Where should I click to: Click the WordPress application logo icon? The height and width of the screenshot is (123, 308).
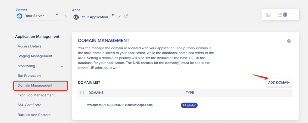[x=76, y=17]
